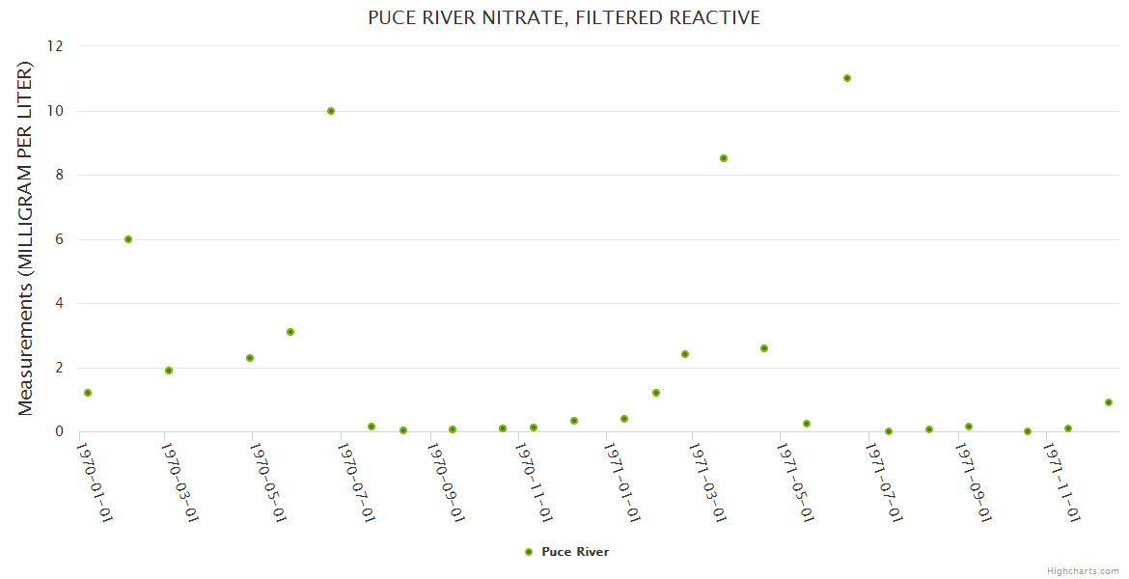Toggle the Puce River legend series

pyautogui.click(x=575, y=552)
